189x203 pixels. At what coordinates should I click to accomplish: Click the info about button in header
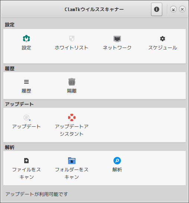157,9
